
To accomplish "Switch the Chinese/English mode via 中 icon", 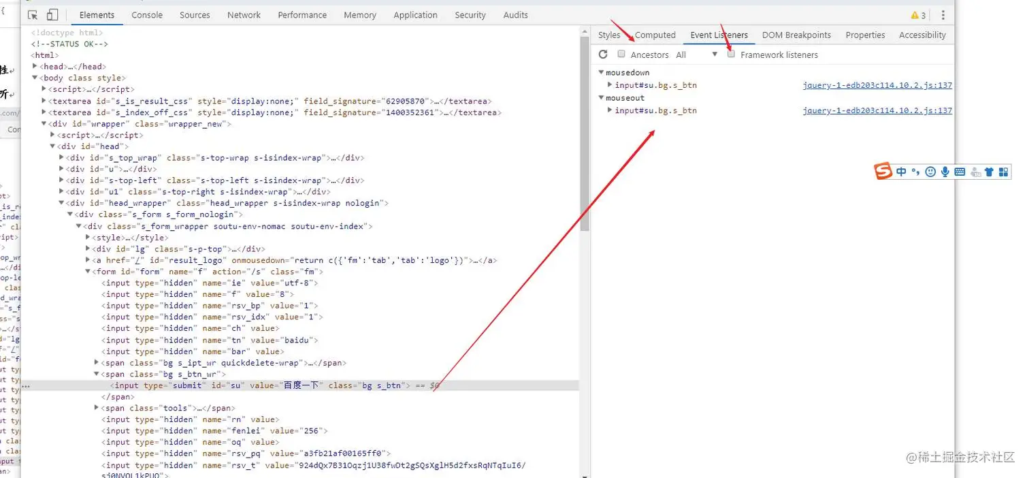I will coord(901,172).
